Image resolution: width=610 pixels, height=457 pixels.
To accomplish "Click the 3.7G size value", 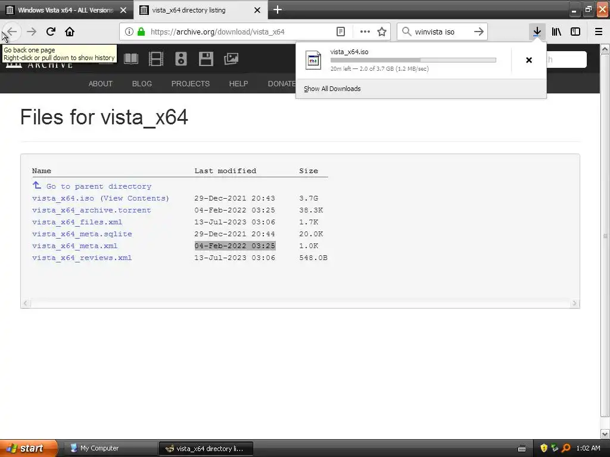I will [x=309, y=198].
